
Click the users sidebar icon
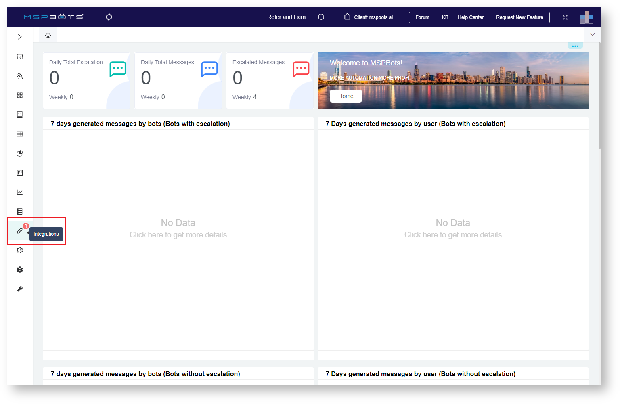click(x=19, y=76)
